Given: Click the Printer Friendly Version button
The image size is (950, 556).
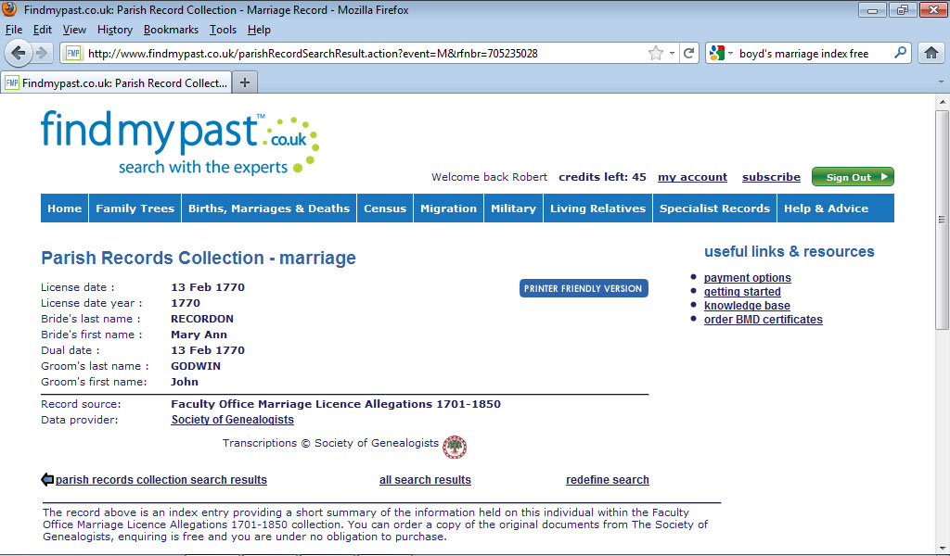Looking at the screenshot, I should click(584, 288).
